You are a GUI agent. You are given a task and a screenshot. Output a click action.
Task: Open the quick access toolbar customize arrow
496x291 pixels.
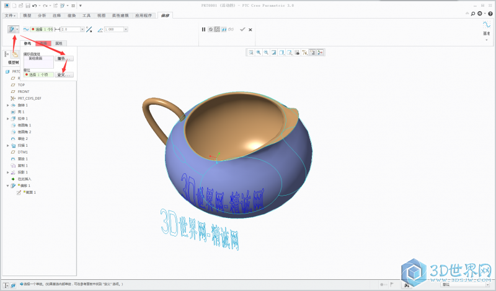81,6
